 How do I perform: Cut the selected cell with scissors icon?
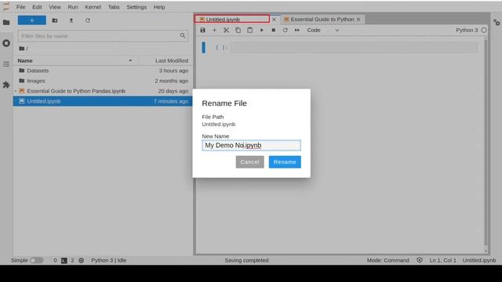226,30
